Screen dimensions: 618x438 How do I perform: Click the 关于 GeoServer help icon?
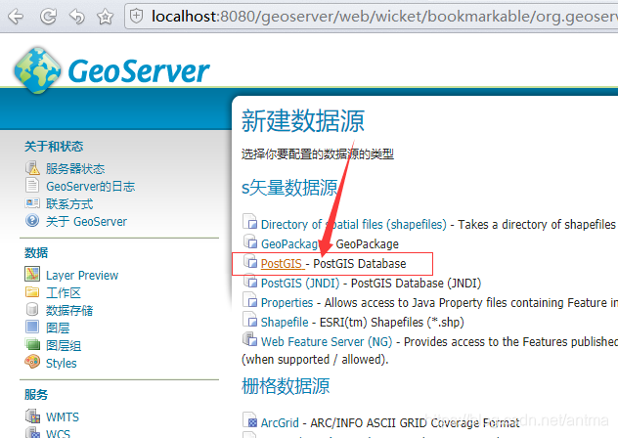coord(32,220)
